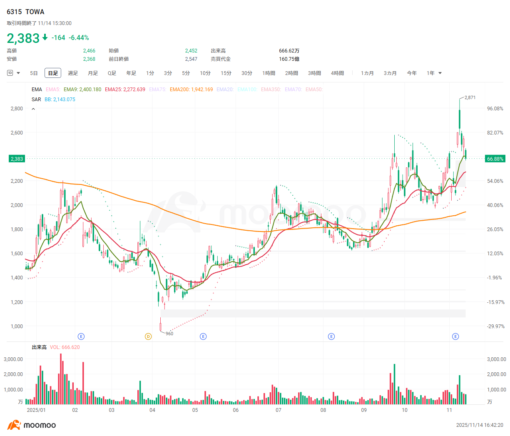Collapse the indicator legend with the caret

tap(33, 109)
